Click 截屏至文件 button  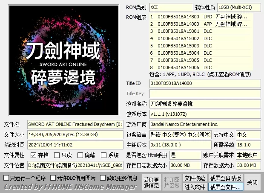click(x=225, y=187)
